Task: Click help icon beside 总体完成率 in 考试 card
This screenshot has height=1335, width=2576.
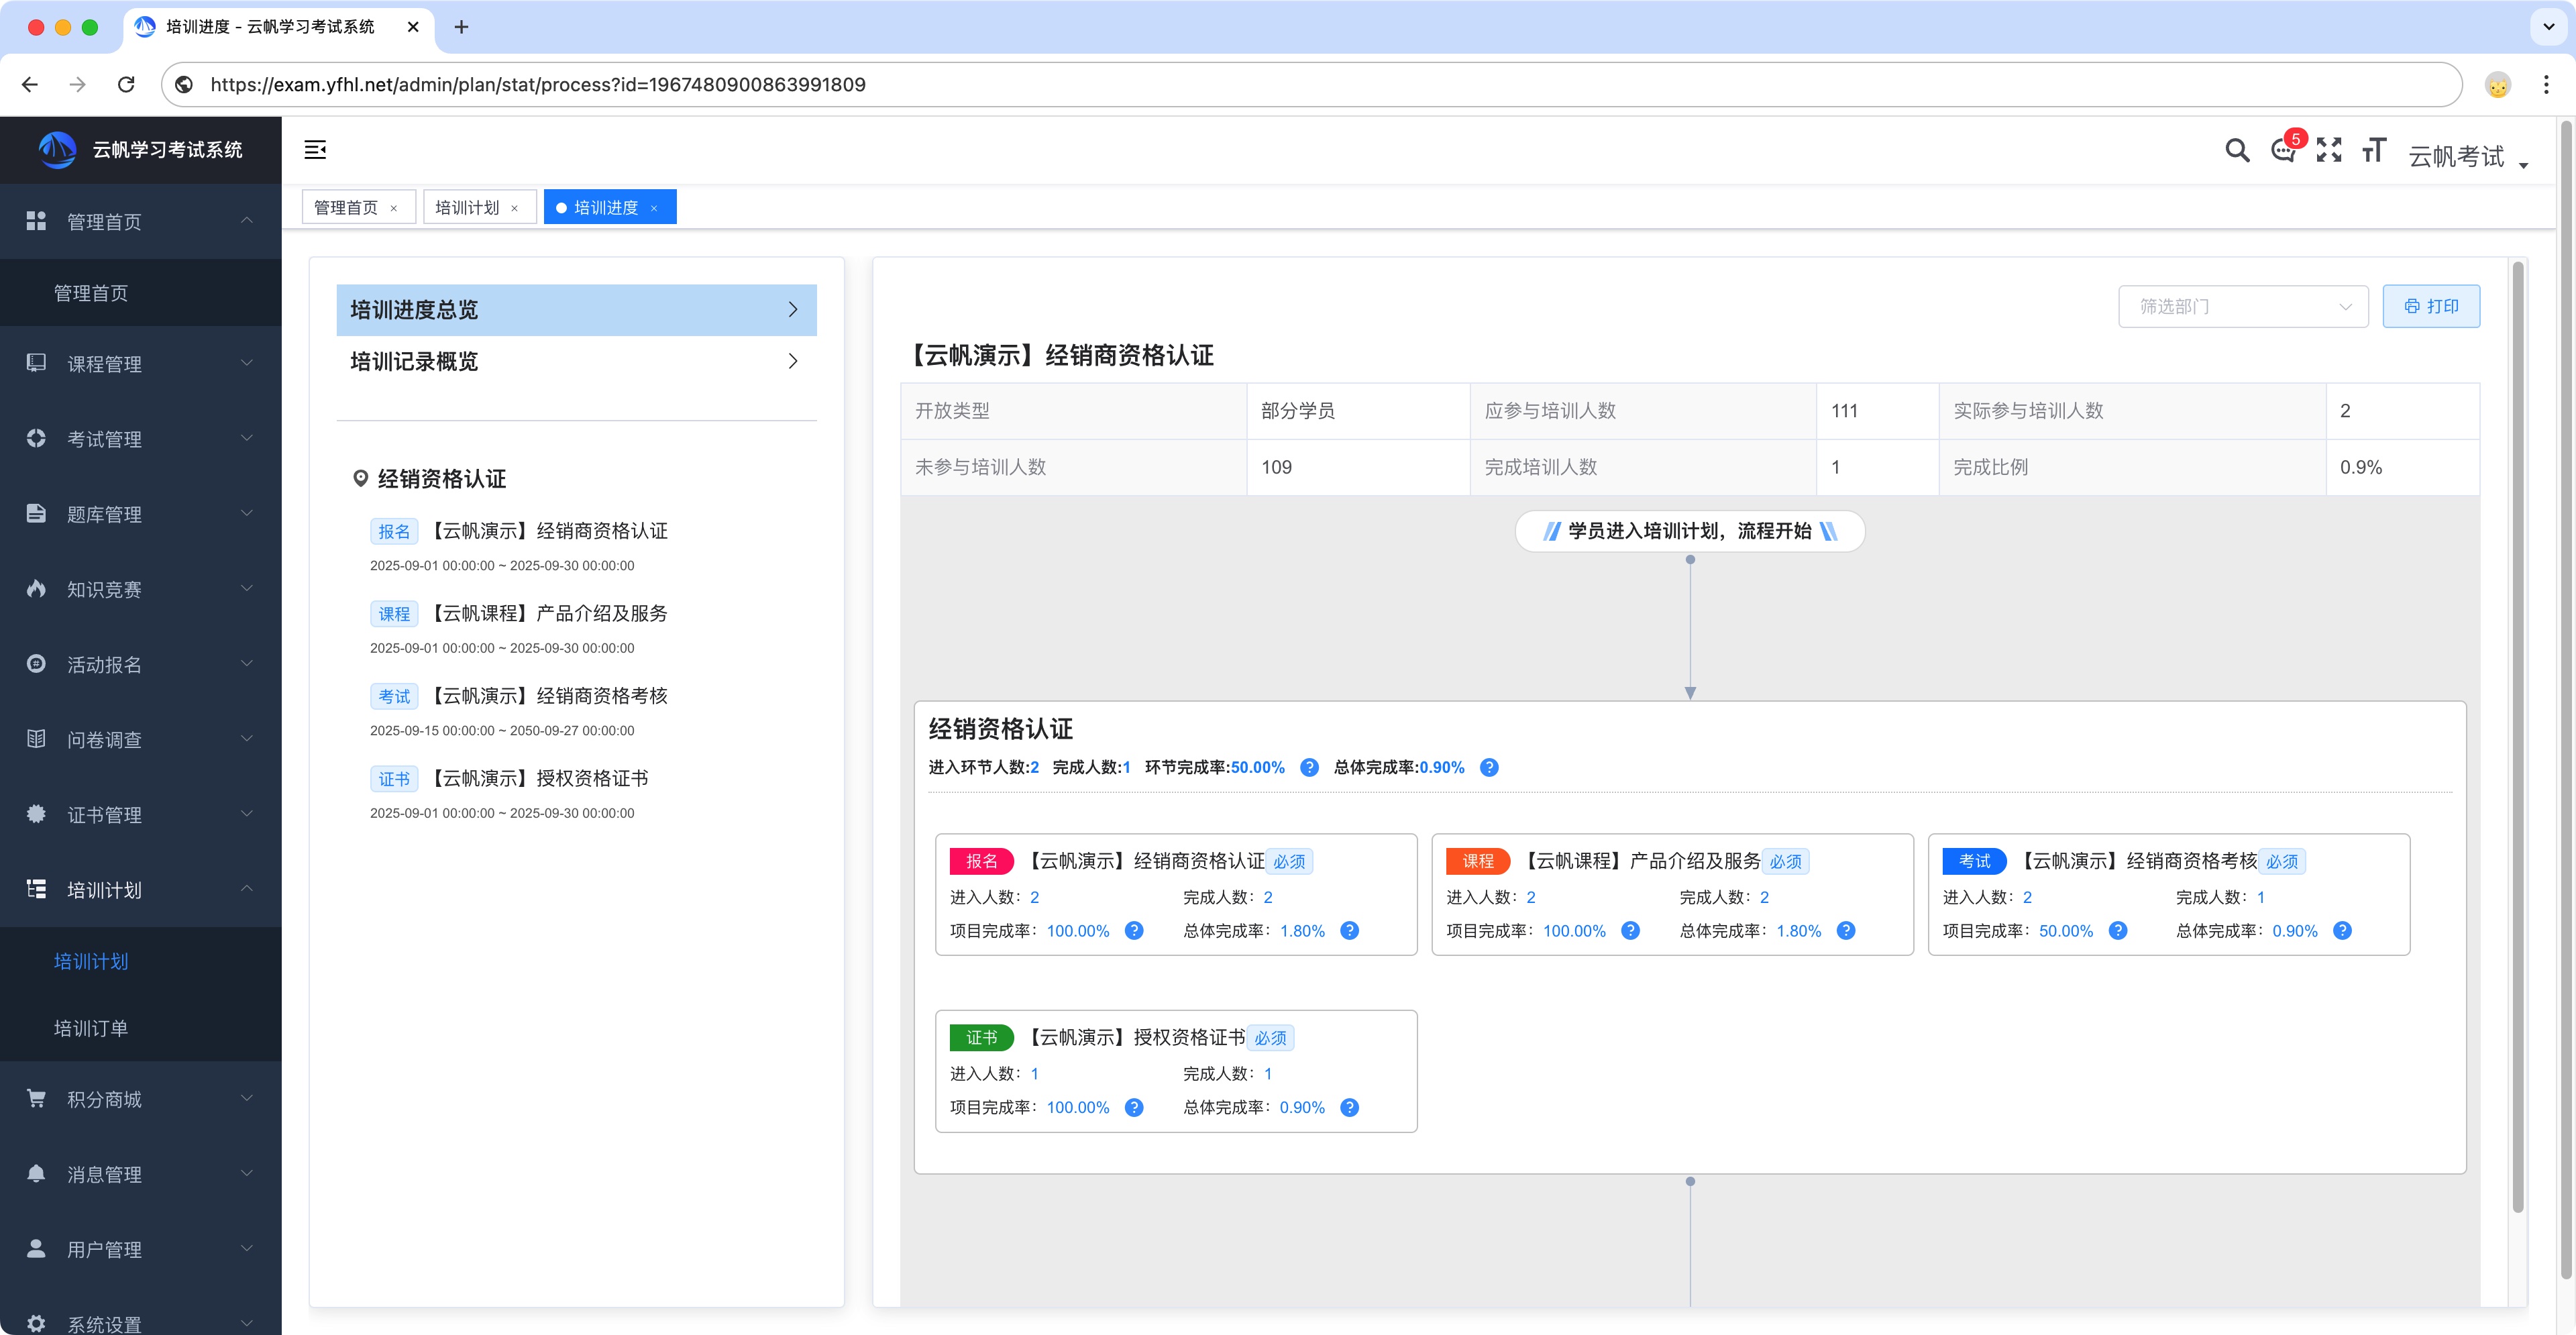Action: (2342, 930)
